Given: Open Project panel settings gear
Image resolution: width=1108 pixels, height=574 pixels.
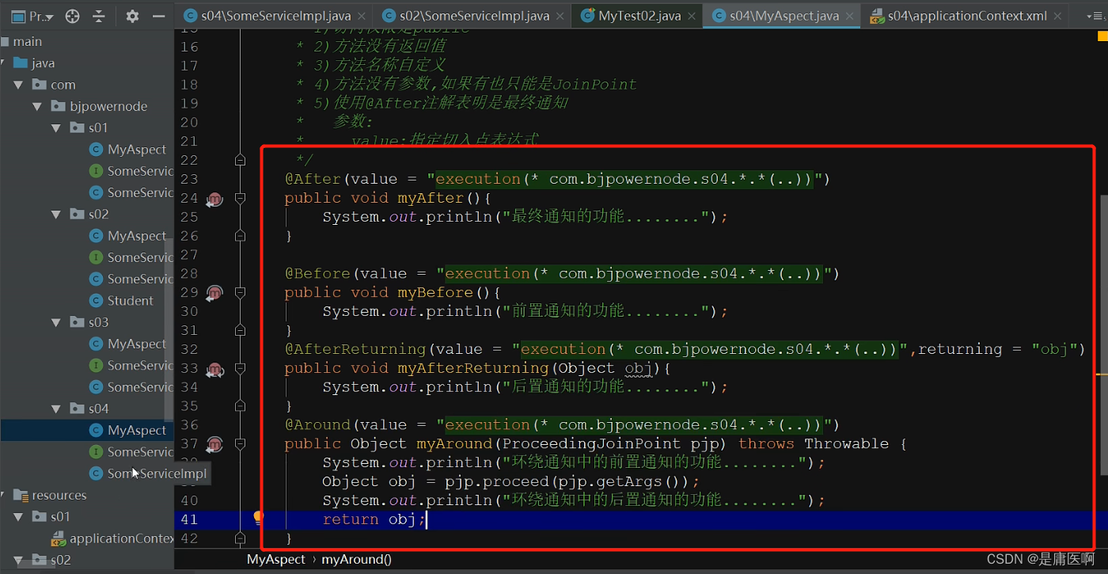Looking at the screenshot, I should click(x=132, y=16).
